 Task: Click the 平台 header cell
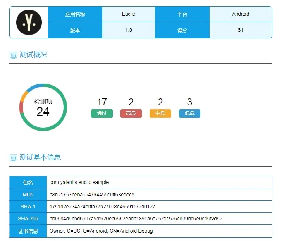click(182, 14)
